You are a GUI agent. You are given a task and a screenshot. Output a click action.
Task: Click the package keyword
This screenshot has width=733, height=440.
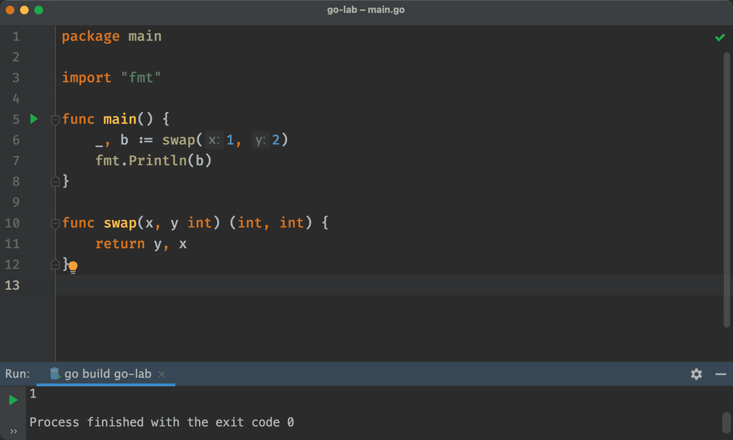coord(91,36)
